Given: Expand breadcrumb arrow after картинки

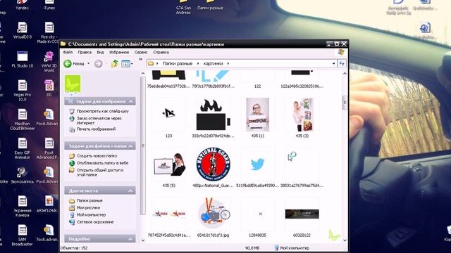Looking at the screenshot, I should pyautogui.click(x=228, y=63).
